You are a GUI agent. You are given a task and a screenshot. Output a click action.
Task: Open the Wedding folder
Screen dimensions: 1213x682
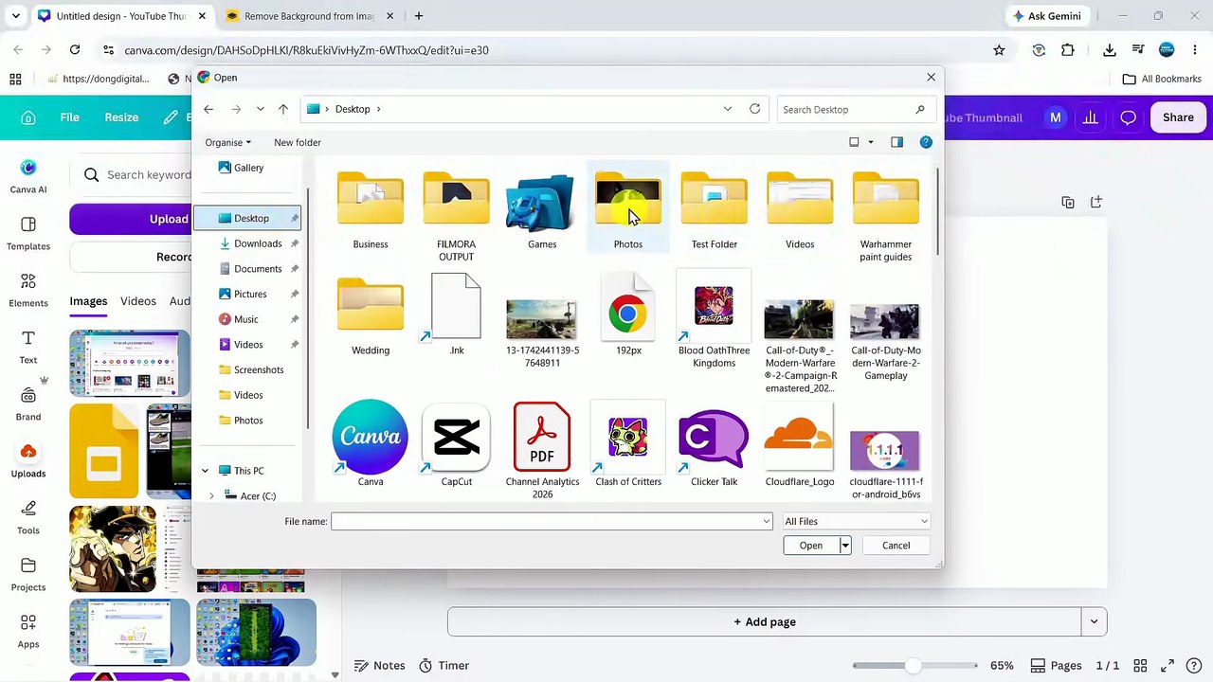pos(371,315)
